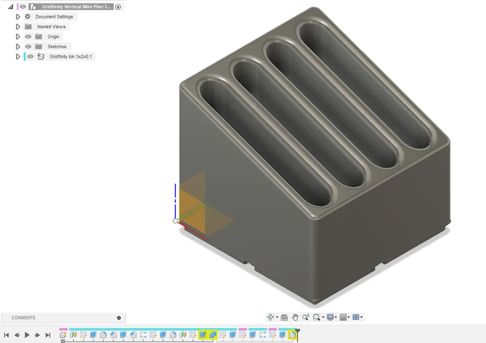
Task: Click the Zoom tool icon
Action: pyautogui.click(x=306, y=317)
